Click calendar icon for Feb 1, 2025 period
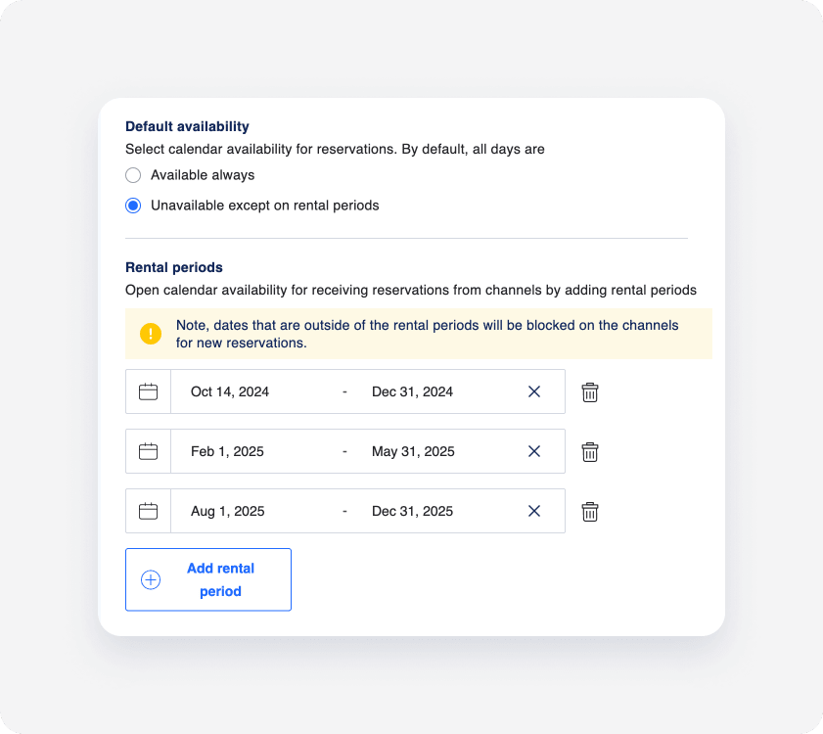Viewport: 823px width, 734px height. tap(148, 451)
